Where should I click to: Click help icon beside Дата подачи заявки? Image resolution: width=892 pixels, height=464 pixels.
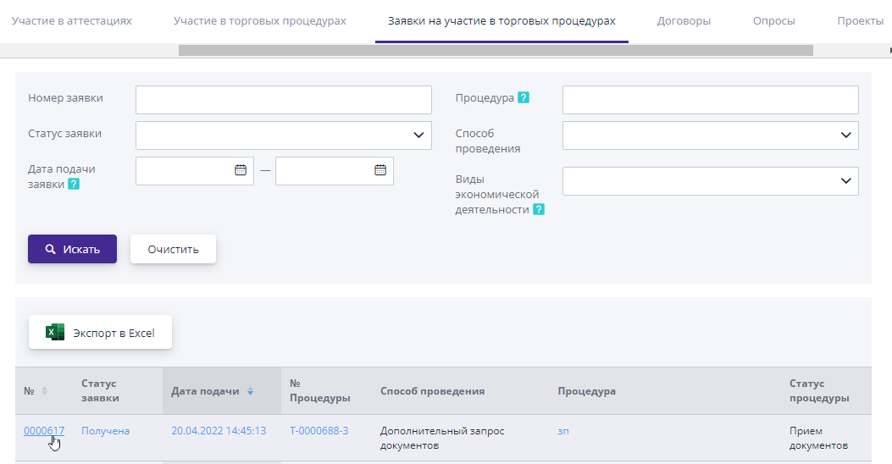click(x=74, y=184)
